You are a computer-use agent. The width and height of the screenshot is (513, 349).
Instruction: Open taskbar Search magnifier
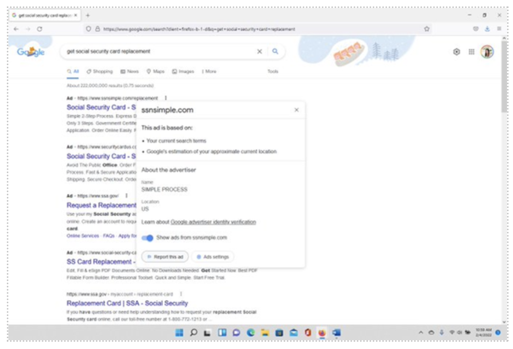(194, 333)
